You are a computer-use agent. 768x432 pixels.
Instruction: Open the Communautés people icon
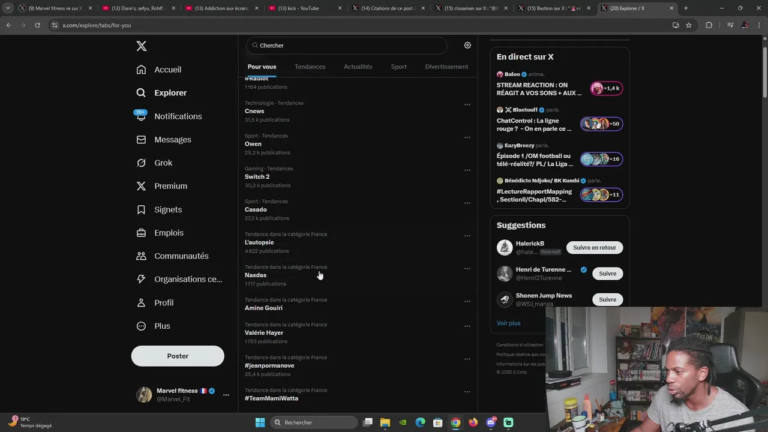click(141, 256)
